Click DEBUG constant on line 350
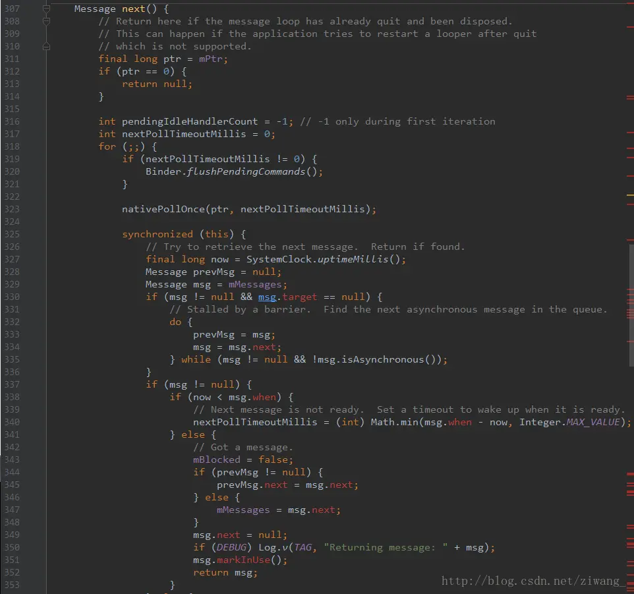 click(231, 548)
